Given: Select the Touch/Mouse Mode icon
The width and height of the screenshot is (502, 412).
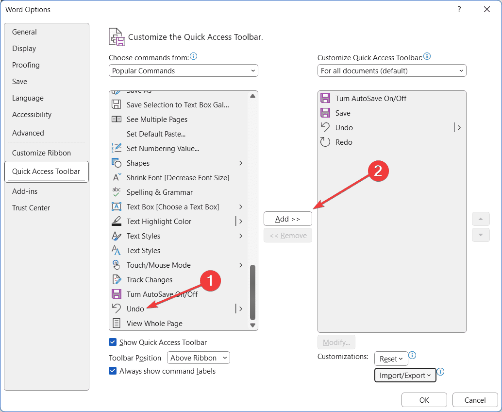Looking at the screenshot, I should point(117,265).
